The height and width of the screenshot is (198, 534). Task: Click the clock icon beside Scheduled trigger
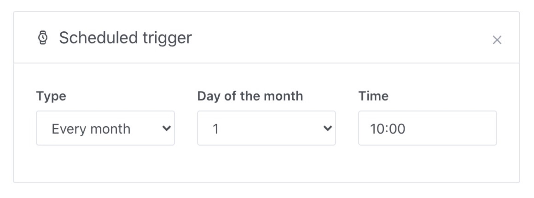(43, 37)
